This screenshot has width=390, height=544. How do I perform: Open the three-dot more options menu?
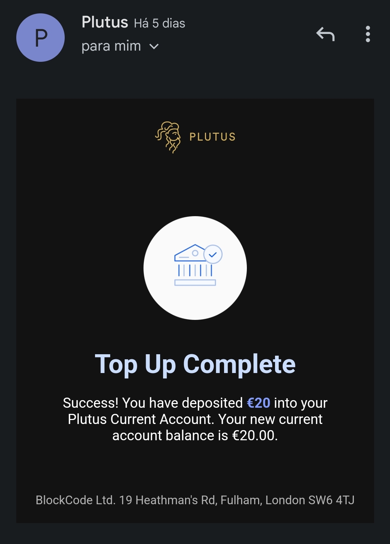tap(368, 34)
